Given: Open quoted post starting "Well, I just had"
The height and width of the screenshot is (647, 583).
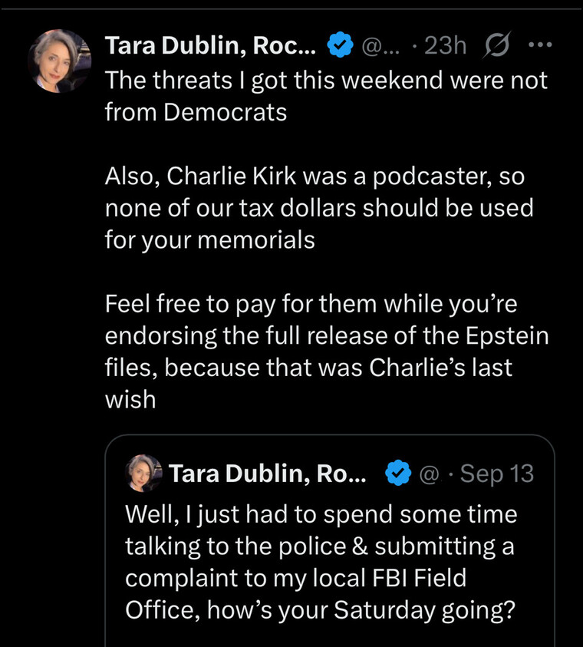Looking at the screenshot, I should click(321, 546).
